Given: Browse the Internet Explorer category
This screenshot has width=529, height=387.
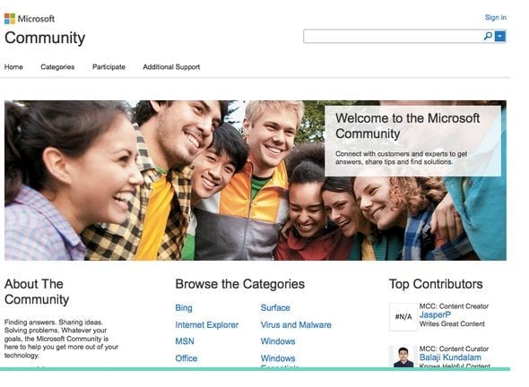Looking at the screenshot, I should pyautogui.click(x=206, y=324).
